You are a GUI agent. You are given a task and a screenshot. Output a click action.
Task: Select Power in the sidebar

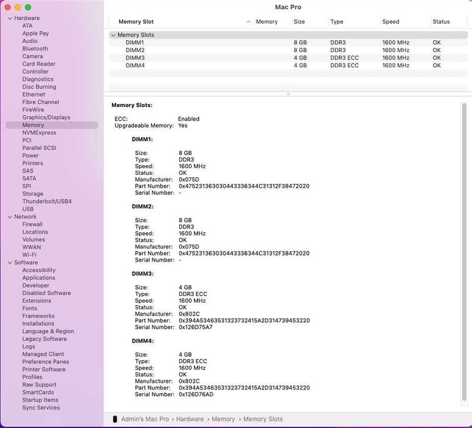tap(30, 156)
